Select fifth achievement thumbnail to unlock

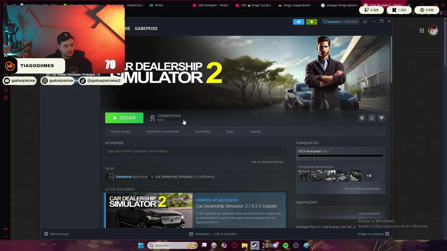(356, 175)
